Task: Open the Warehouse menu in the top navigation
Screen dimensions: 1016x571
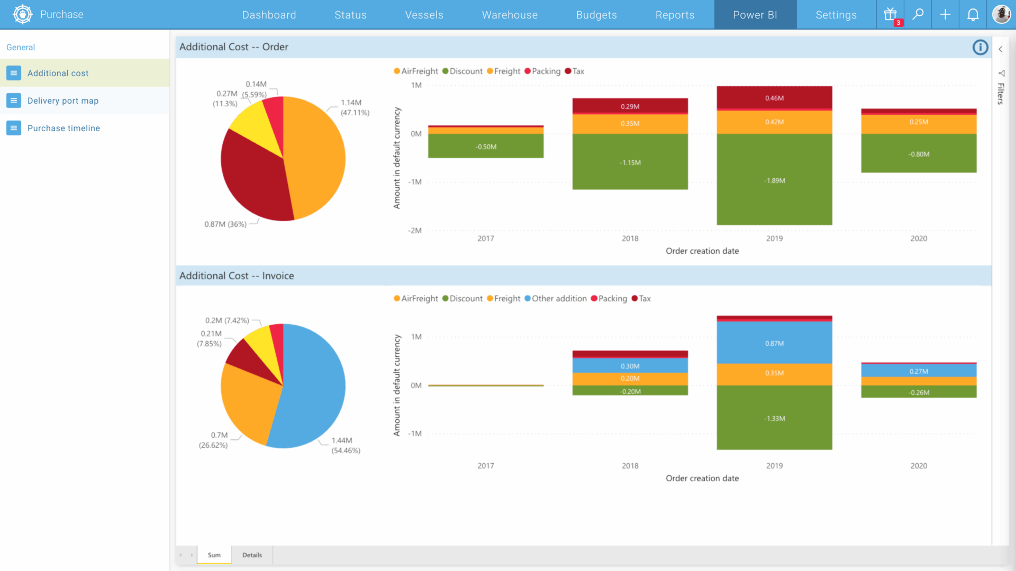Action: (509, 14)
